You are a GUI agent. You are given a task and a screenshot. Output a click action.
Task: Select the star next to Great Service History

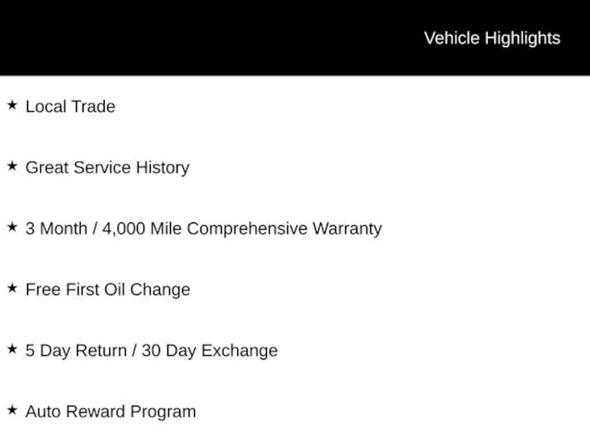coord(12,166)
